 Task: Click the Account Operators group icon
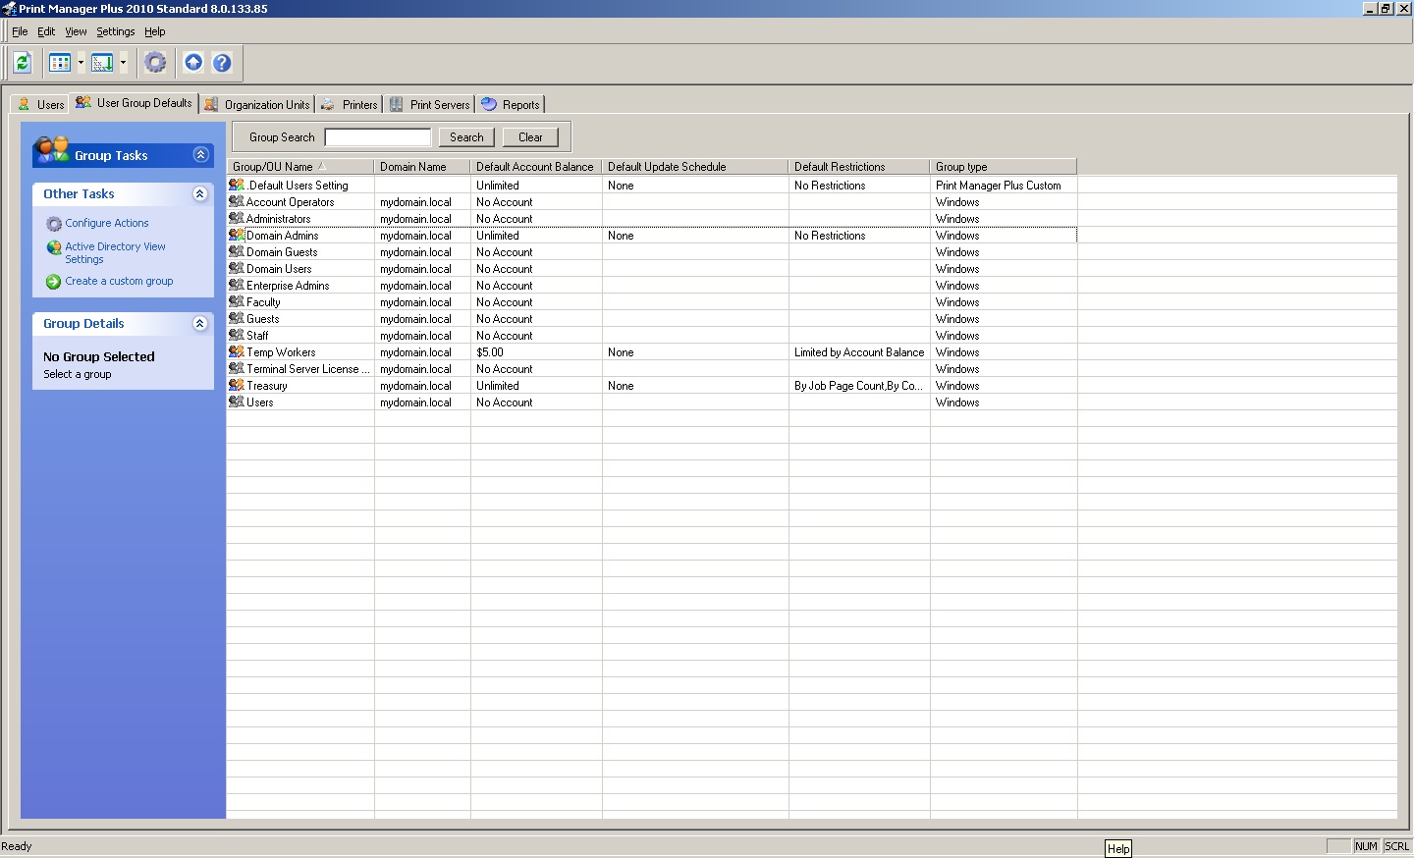pyautogui.click(x=237, y=201)
